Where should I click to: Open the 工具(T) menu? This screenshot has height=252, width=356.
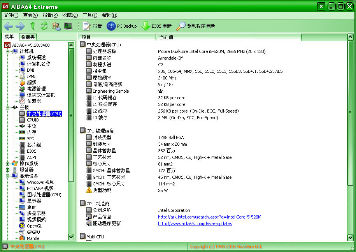tap(90, 15)
